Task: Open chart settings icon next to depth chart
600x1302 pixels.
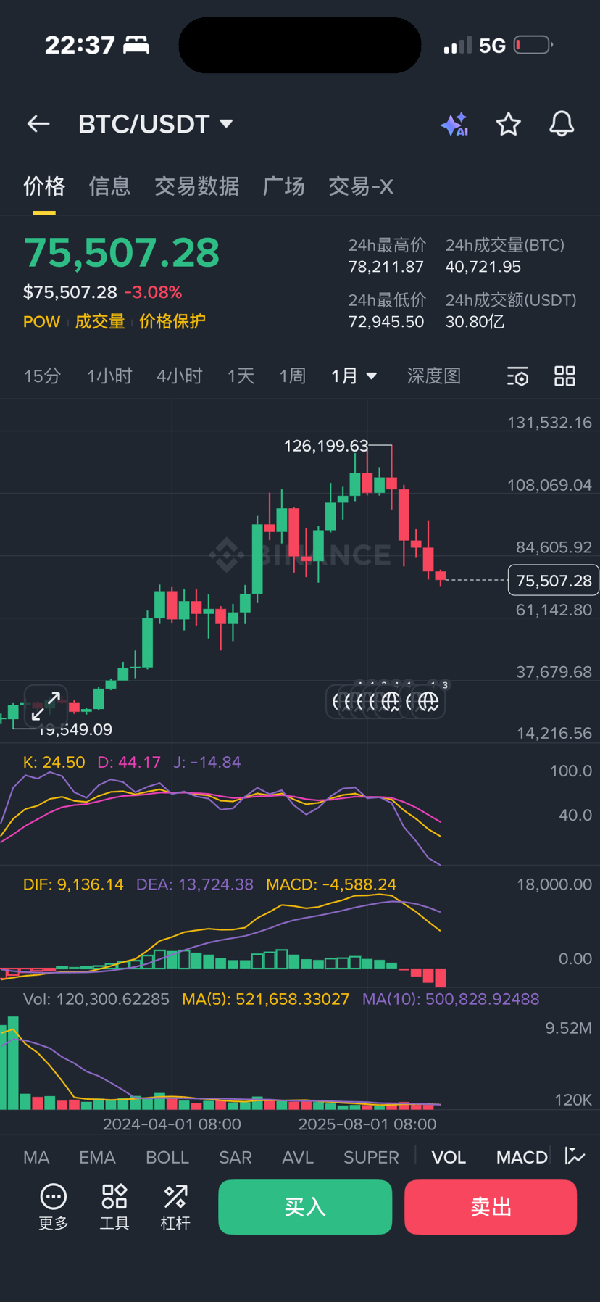Action: point(517,376)
